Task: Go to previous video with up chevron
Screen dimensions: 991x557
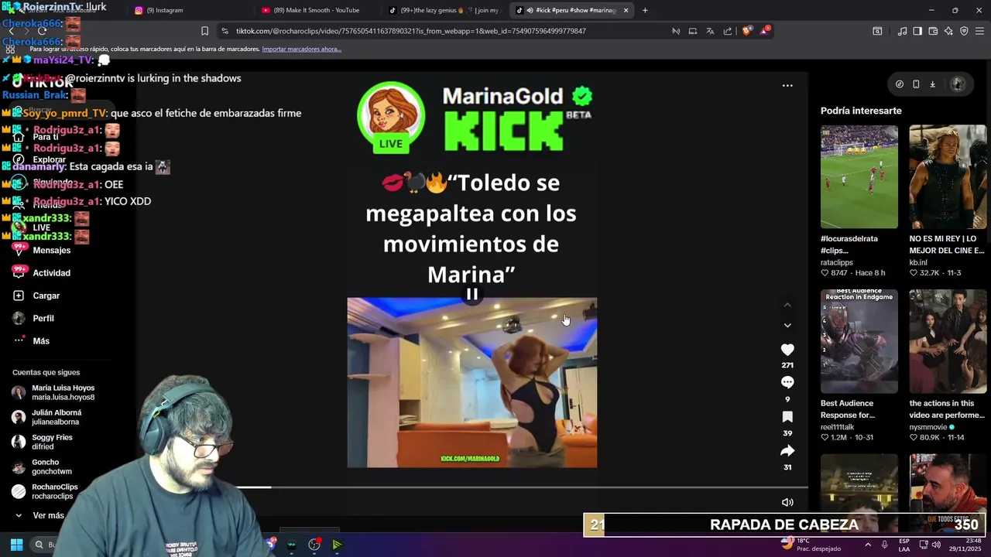Action: [787, 305]
